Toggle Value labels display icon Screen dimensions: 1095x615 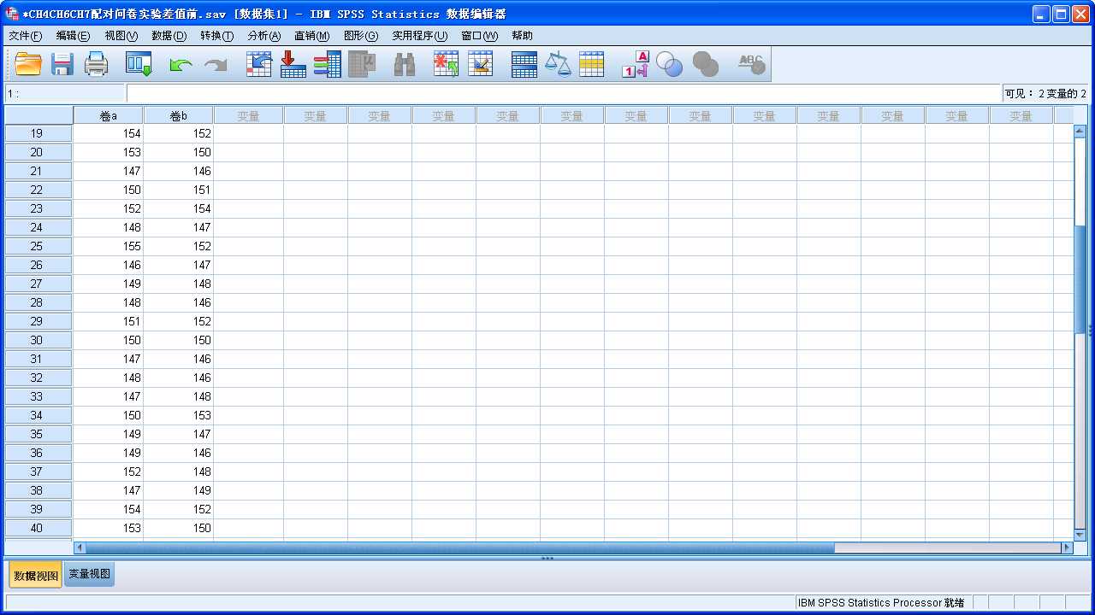click(x=636, y=65)
